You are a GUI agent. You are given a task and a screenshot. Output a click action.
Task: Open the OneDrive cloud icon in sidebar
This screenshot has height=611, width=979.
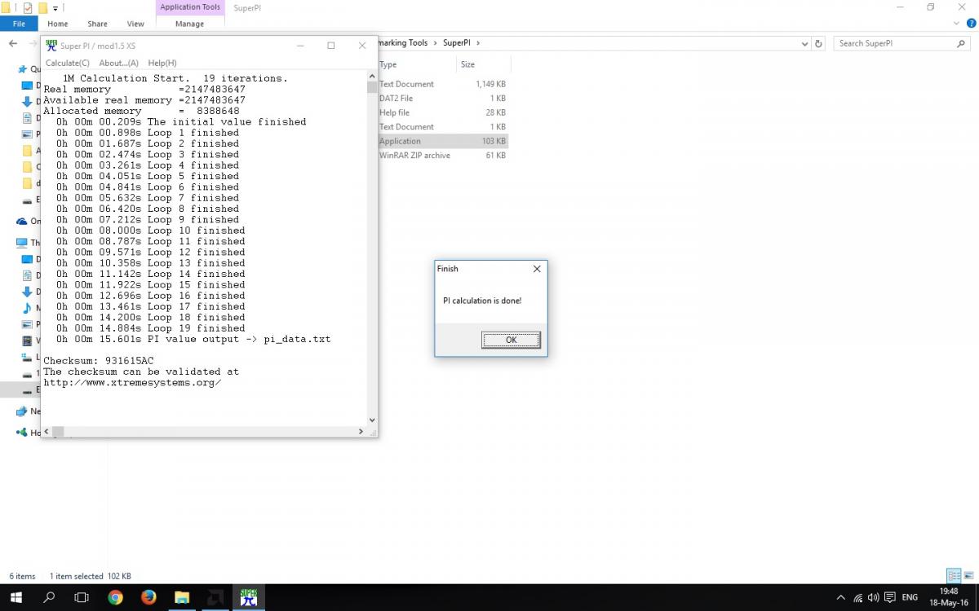coord(23,221)
